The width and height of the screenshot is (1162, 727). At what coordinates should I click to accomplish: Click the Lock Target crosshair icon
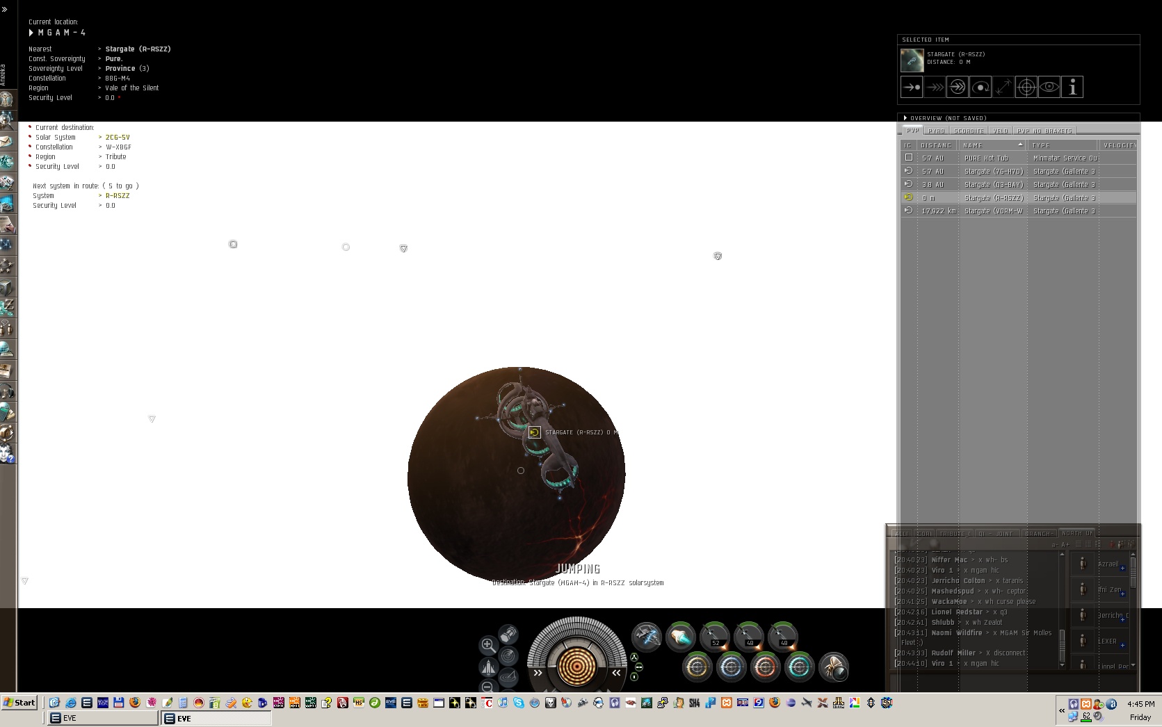[1026, 88]
